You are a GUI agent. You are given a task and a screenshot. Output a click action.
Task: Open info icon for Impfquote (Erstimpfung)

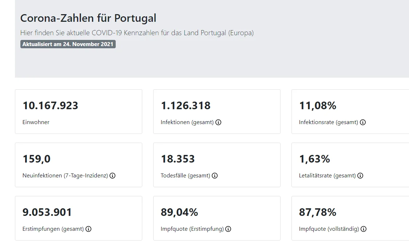click(228, 229)
